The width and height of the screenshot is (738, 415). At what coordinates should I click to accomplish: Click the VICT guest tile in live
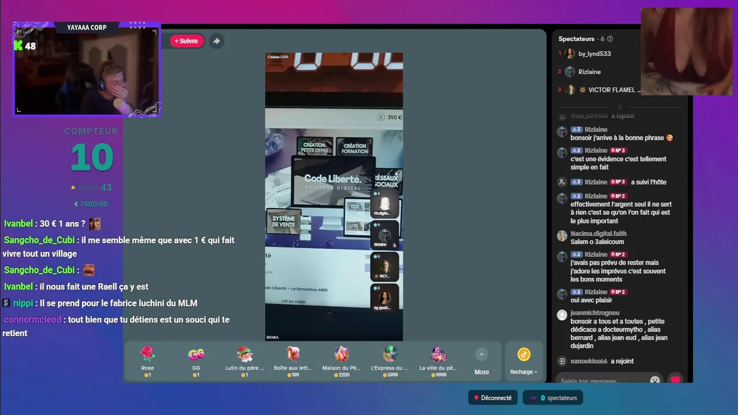385,267
